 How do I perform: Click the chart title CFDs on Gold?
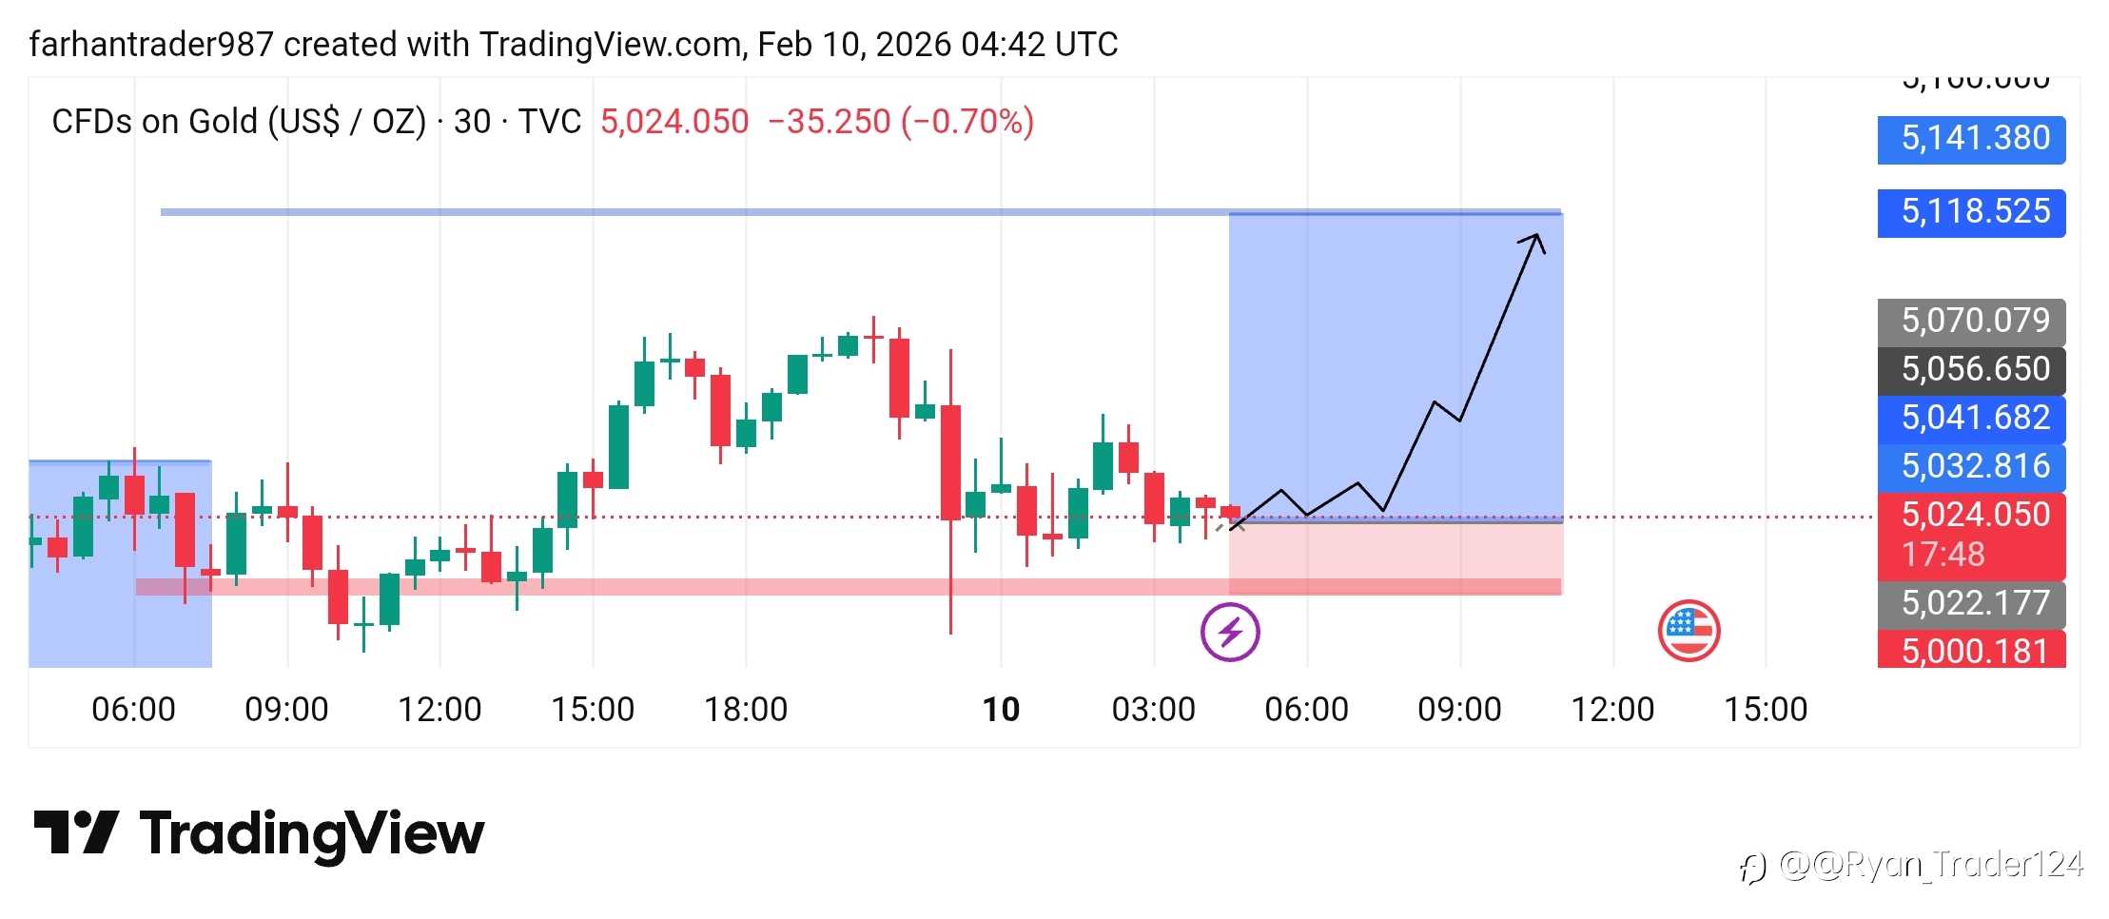coord(238,122)
